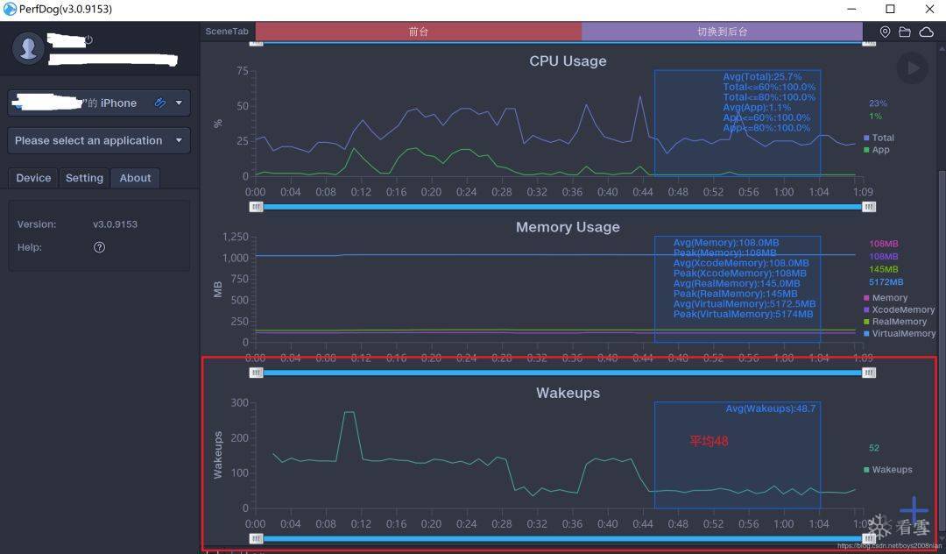Toggle the App series in CPU legend

(x=876, y=150)
